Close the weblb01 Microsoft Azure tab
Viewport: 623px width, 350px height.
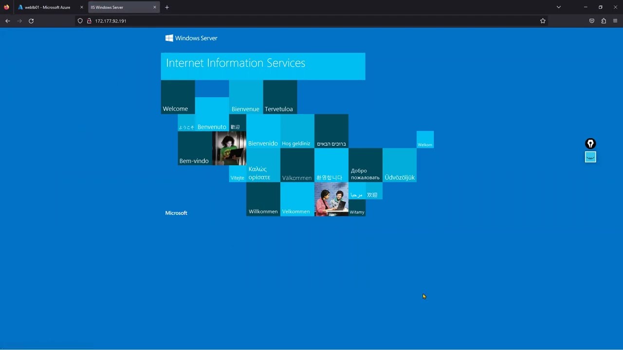(x=81, y=7)
